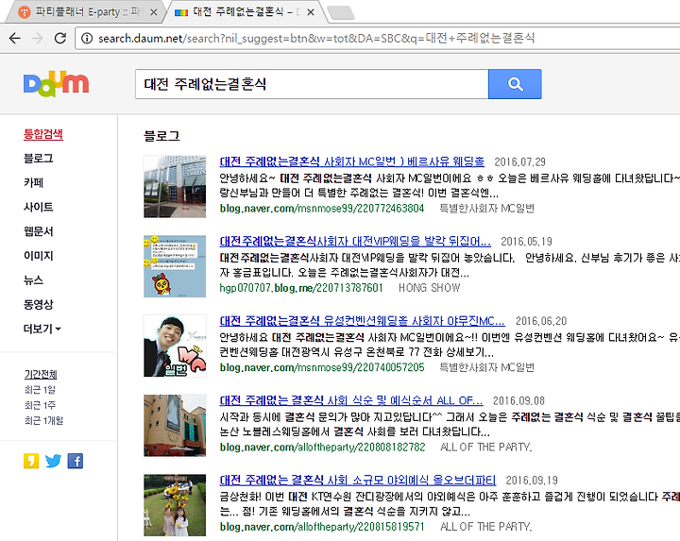Open the 식순 및 예식순서 result title
Screen dimensions: 680x541
pyautogui.click(x=350, y=400)
